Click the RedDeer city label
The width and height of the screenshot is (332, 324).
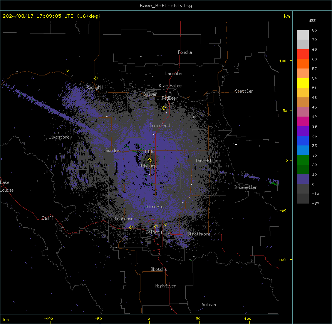(x=169, y=98)
